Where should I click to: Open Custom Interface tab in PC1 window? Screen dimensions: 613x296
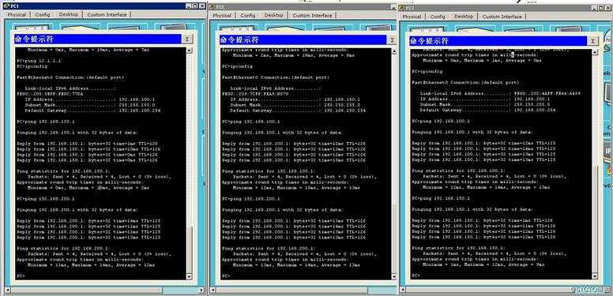point(107,15)
